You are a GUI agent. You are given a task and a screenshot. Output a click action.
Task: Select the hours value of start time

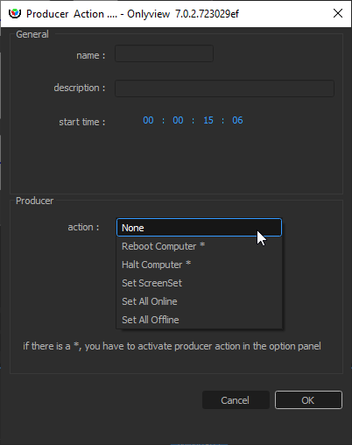148,120
